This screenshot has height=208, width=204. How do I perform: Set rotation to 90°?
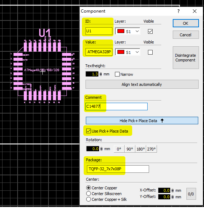point(130,149)
